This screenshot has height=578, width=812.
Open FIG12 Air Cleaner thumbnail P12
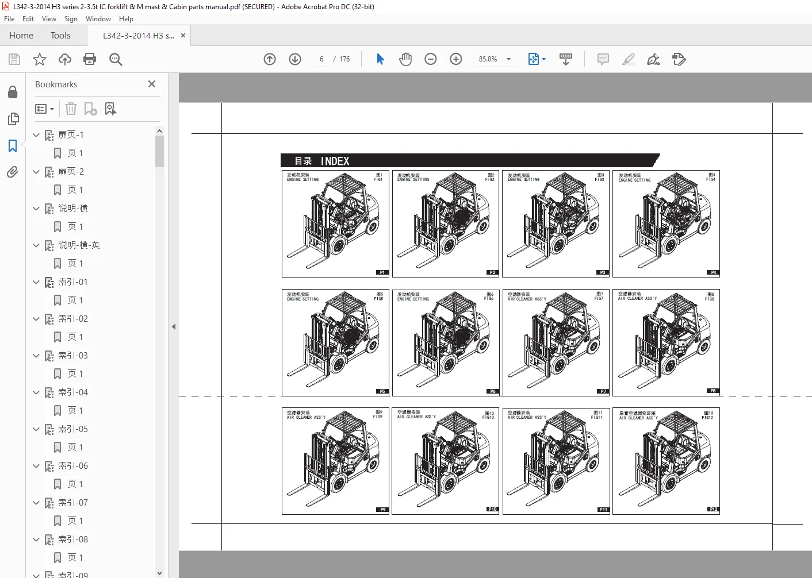click(x=666, y=461)
